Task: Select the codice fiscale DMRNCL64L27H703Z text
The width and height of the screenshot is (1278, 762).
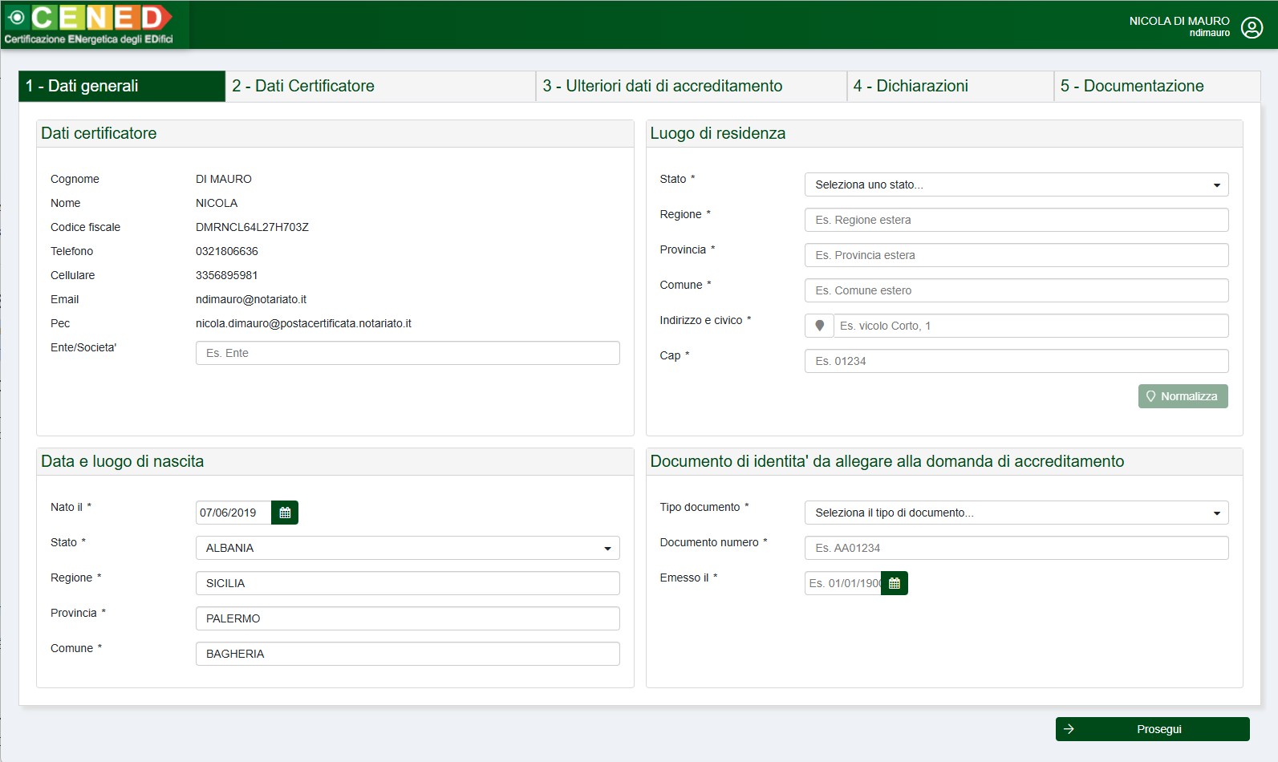Action: [x=252, y=227]
